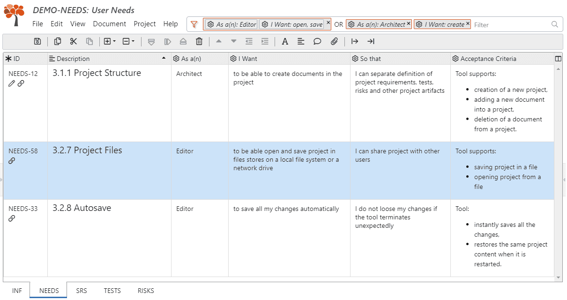Click the orange tree application logo

tap(15, 15)
